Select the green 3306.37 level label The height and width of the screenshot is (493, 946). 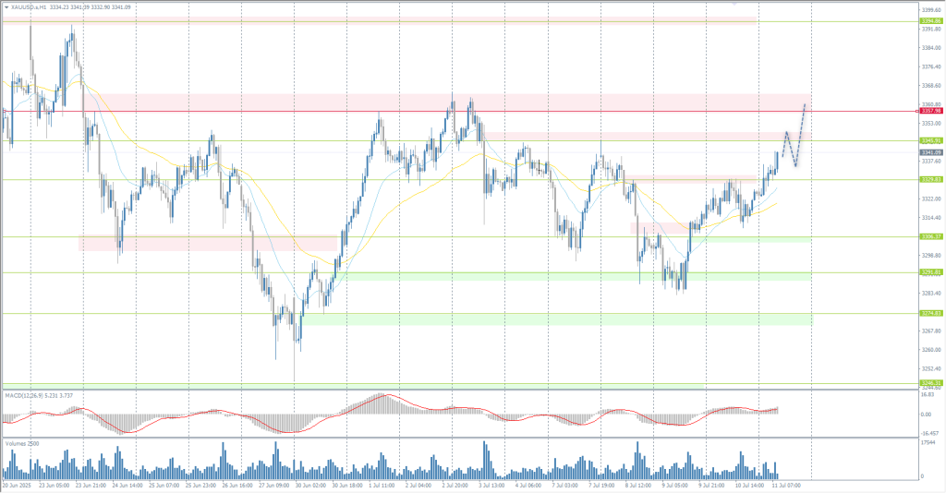coord(930,236)
